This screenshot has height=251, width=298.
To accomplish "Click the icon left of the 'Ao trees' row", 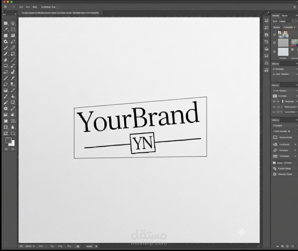I will [x=274, y=96].
